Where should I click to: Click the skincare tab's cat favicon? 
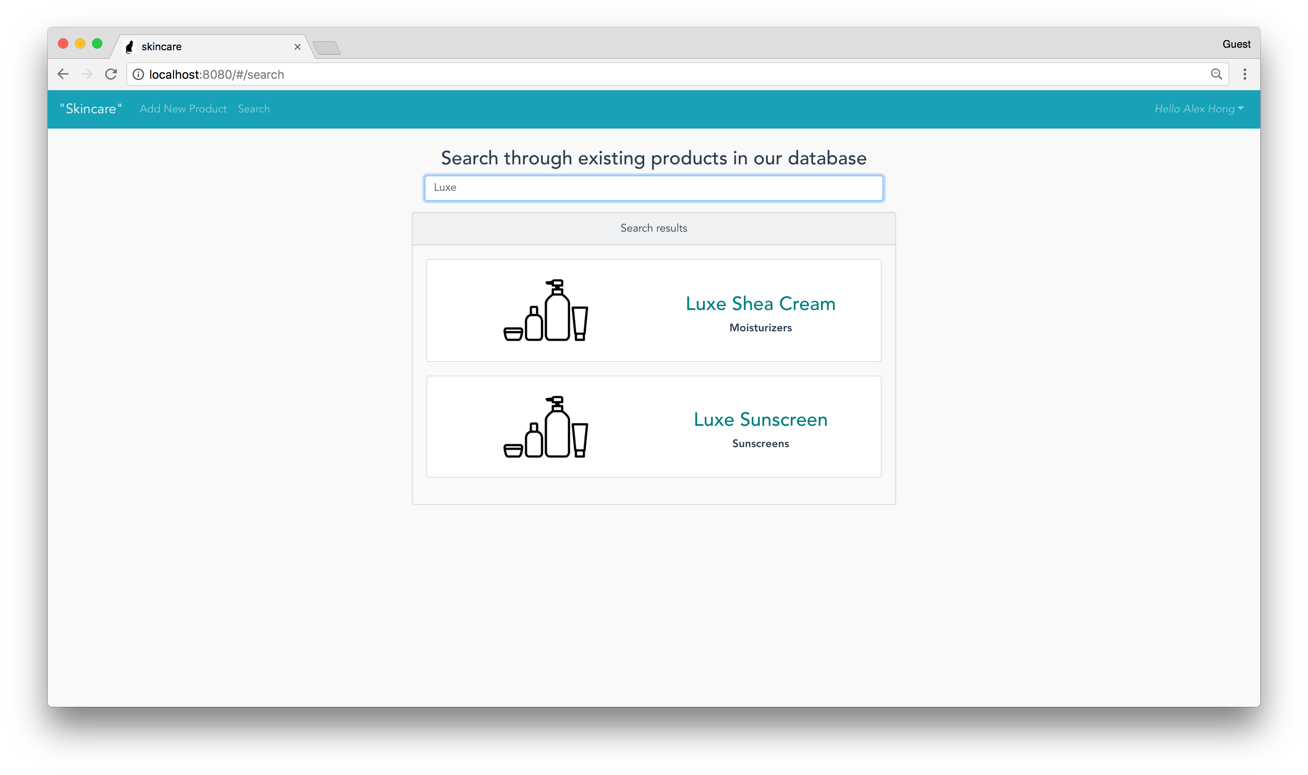click(130, 46)
